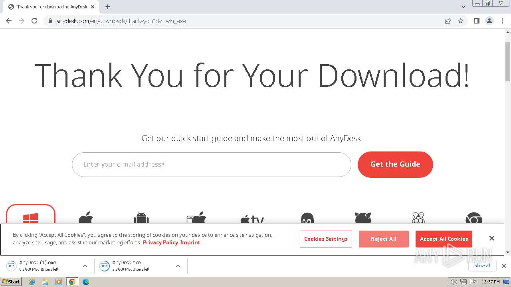Open a new browser tab
Screen dimensions: 511x287
[x=108, y=7]
